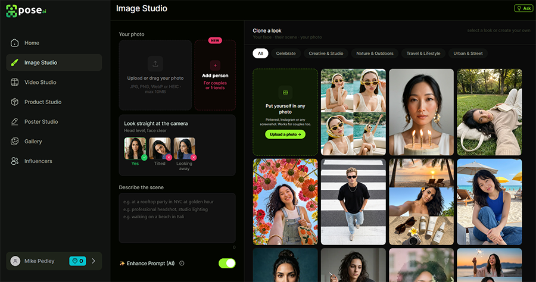Select the All filter tab
This screenshot has height=282, width=536.
click(260, 54)
